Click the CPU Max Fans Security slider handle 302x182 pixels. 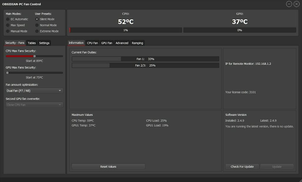[35, 56]
